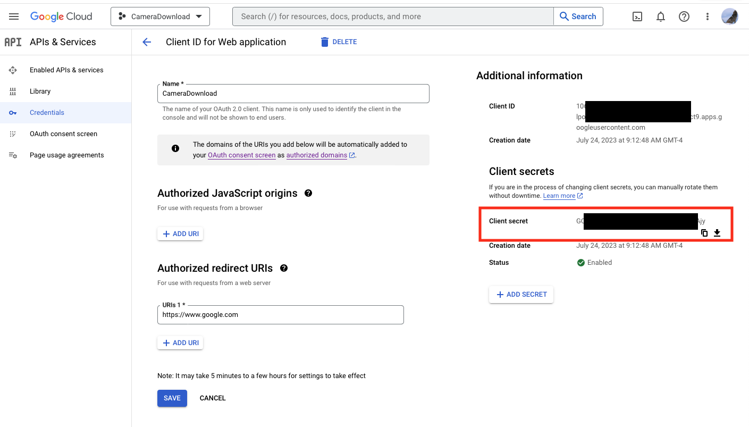The height and width of the screenshot is (427, 749).
Task: Copy the client secret to clipboard
Action: pyautogui.click(x=704, y=233)
